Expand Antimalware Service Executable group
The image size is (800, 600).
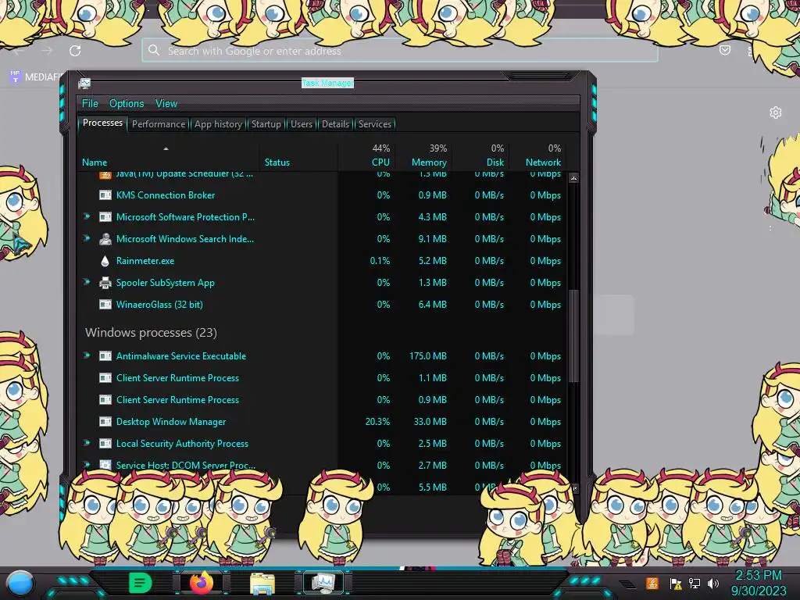point(87,355)
